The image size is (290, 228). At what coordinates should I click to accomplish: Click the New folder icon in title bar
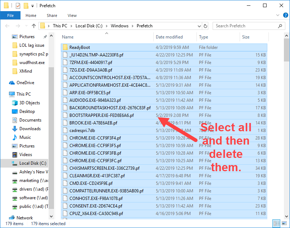26,6
